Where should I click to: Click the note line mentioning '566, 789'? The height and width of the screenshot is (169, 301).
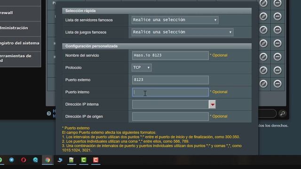click(126, 141)
